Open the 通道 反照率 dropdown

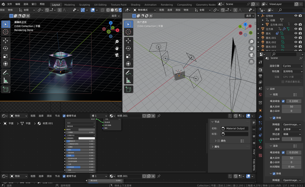(x=292, y=129)
